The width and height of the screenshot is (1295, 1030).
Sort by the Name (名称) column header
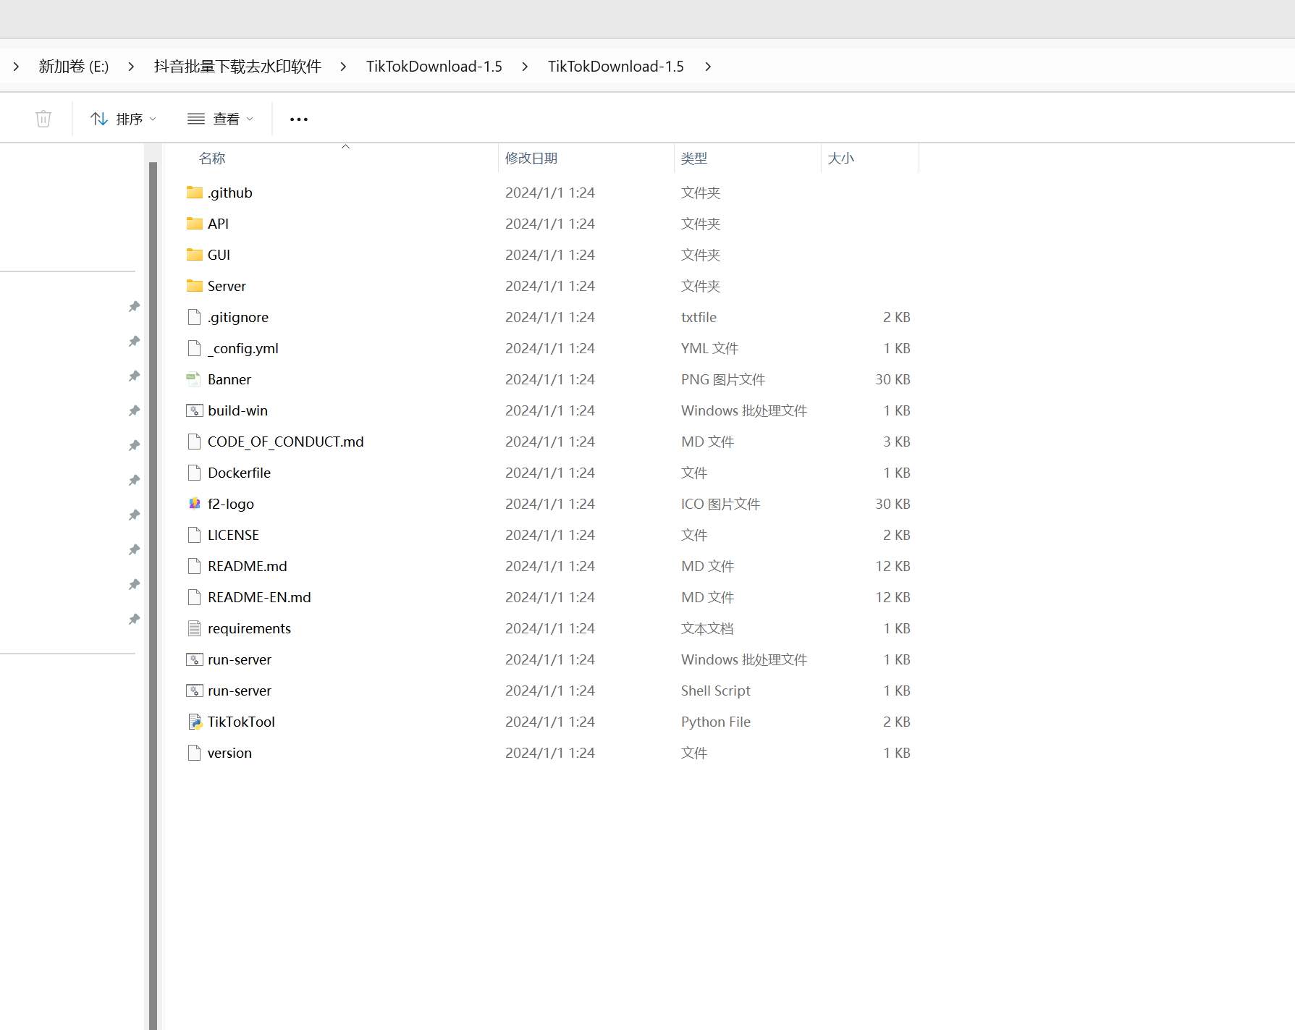[212, 159]
